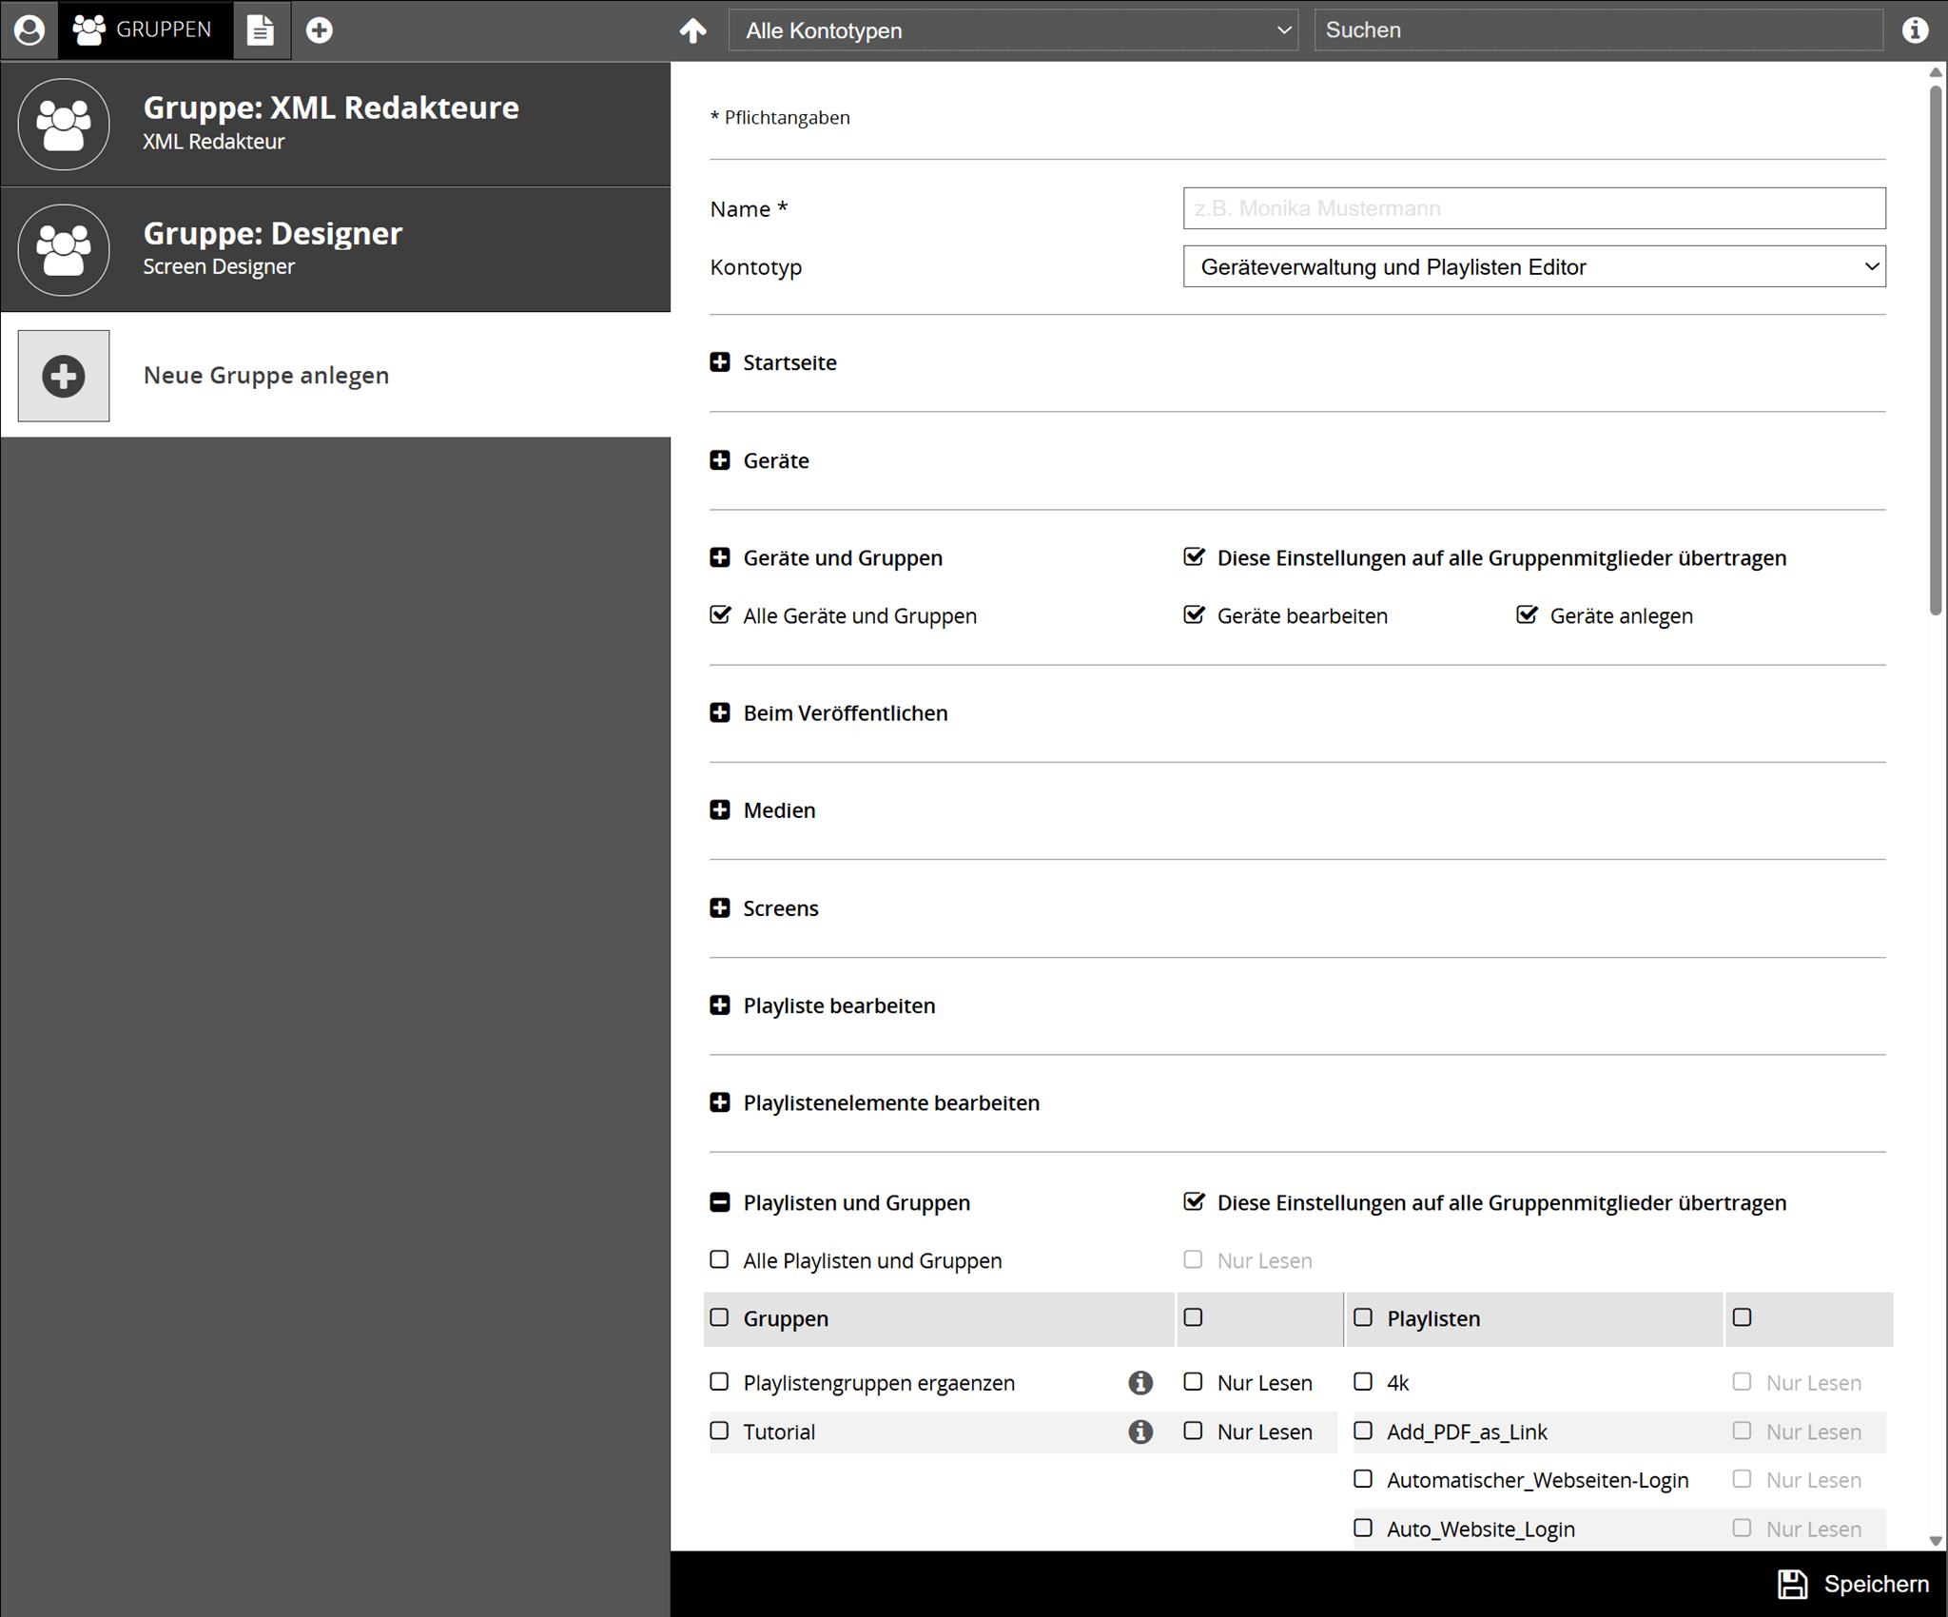The height and width of the screenshot is (1617, 1948).
Task: Enable Alle Playlisten und Gruppen checkbox
Action: [720, 1260]
